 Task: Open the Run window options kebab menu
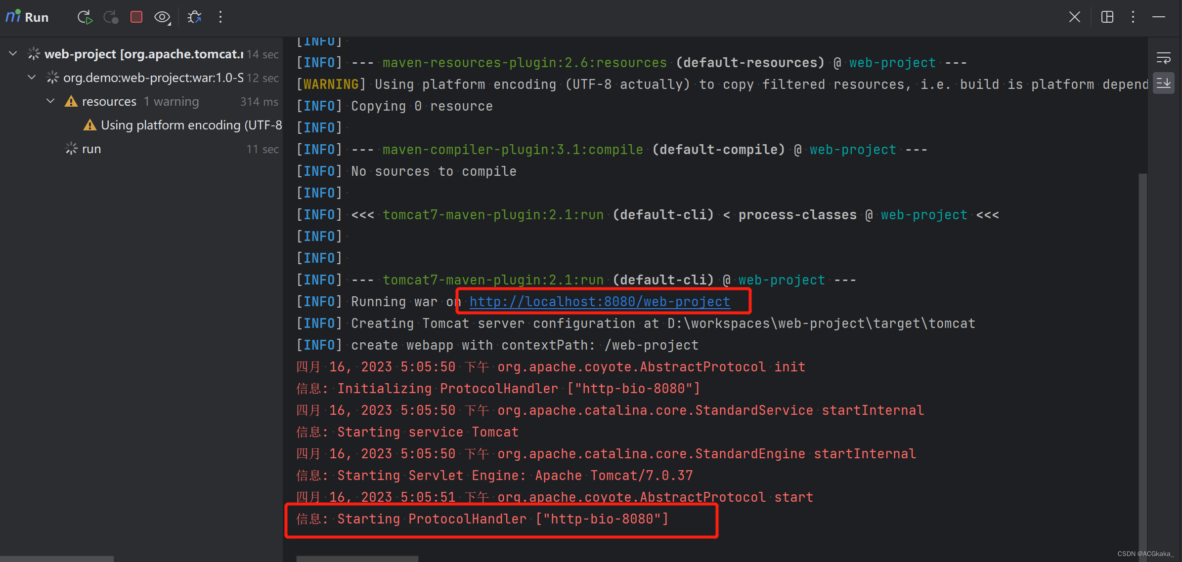[1133, 17]
